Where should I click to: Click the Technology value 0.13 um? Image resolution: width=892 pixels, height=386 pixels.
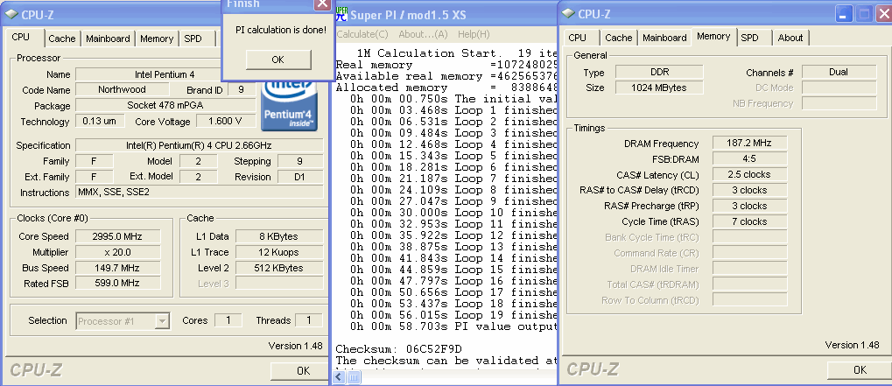coord(100,121)
